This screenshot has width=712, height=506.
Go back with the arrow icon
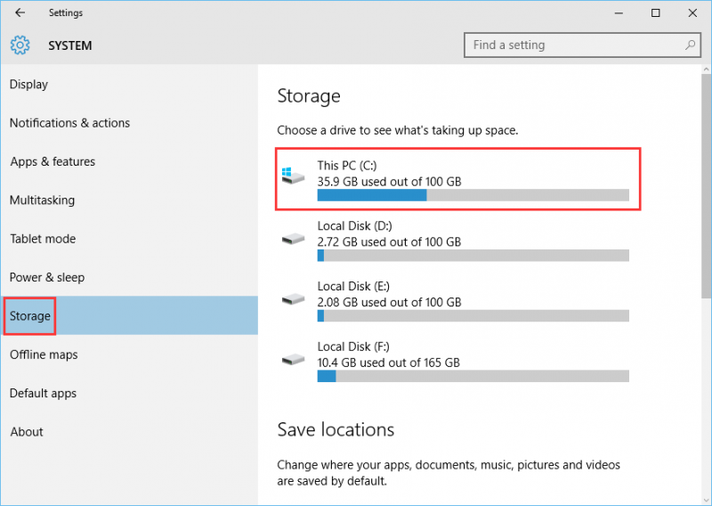click(x=20, y=12)
